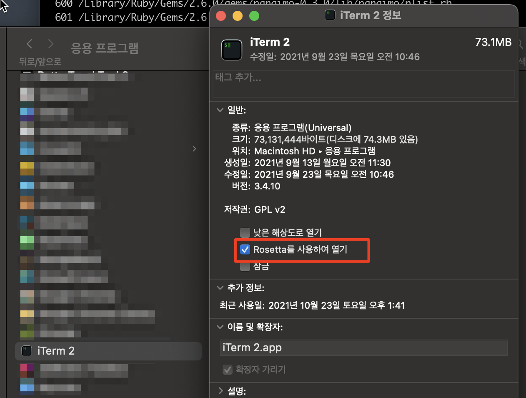The width and height of the screenshot is (526, 398).
Task: Click kind text '응용 프로그램(Universal)'
Action: 303,128
